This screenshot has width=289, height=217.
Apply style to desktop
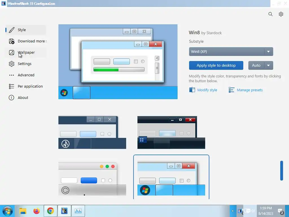coord(216,66)
